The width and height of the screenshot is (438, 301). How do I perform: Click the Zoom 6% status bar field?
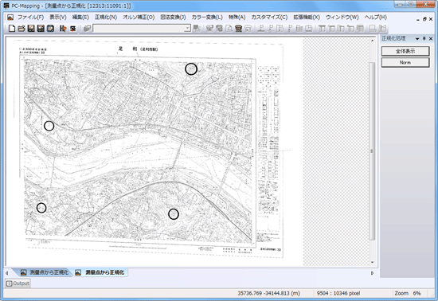tap(408, 293)
